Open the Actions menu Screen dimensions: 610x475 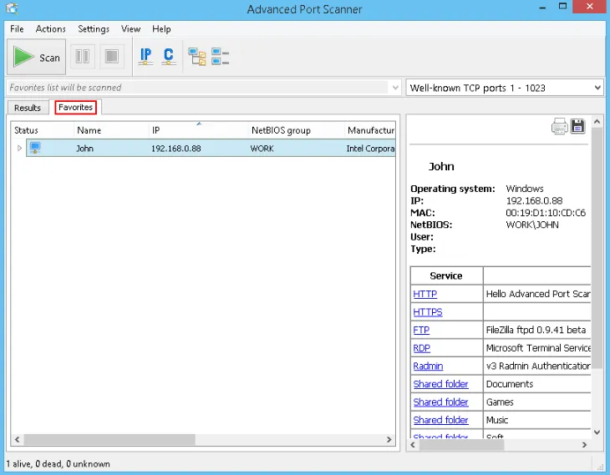point(51,29)
